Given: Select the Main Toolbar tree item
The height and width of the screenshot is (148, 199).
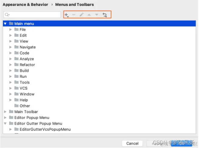Looking at the screenshot, I should [x=26, y=112].
